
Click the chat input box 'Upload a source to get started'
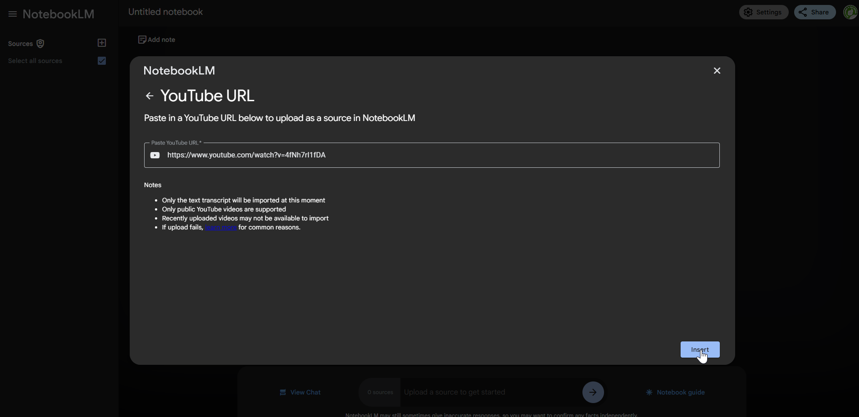click(491, 392)
